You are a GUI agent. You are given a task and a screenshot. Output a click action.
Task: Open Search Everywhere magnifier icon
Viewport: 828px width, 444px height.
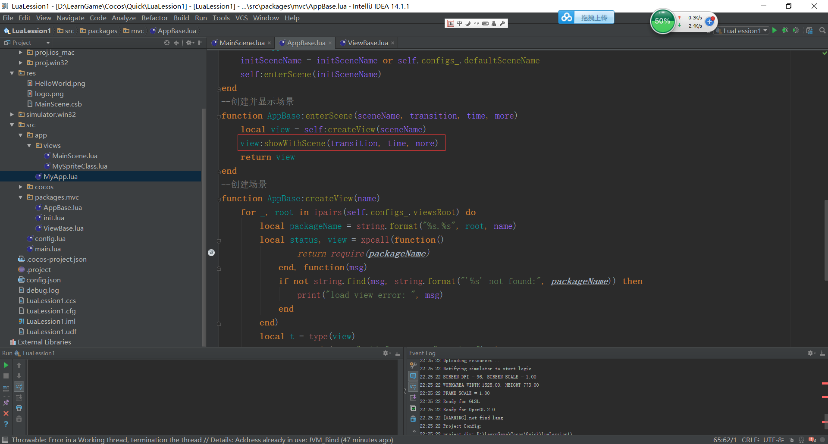click(x=822, y=31)
